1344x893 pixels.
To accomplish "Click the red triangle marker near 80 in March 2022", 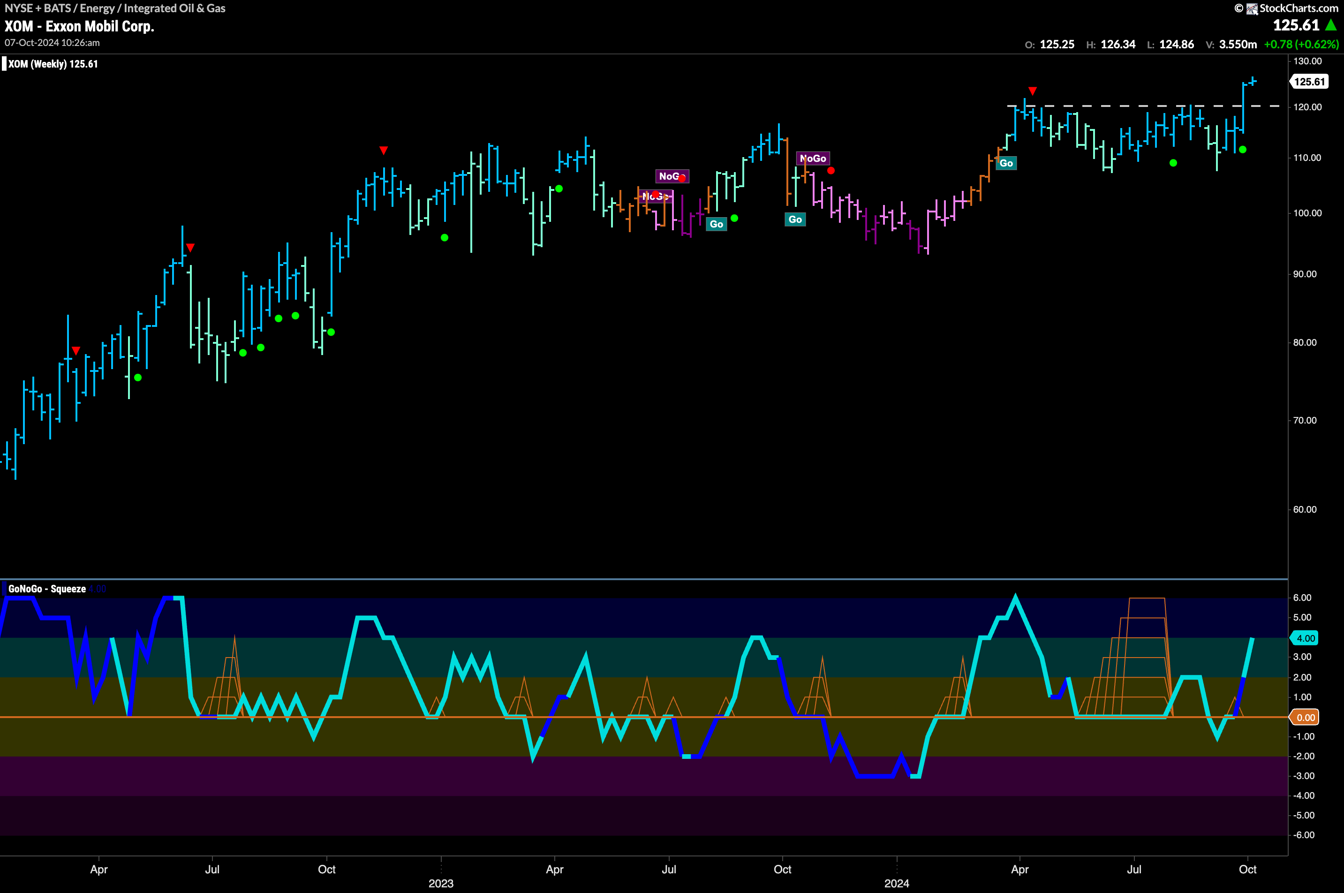I will pos(76,351).
